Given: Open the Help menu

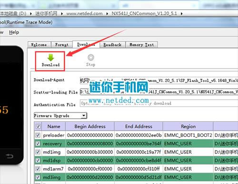Looking at the screenshot, I should click(14, 32).
